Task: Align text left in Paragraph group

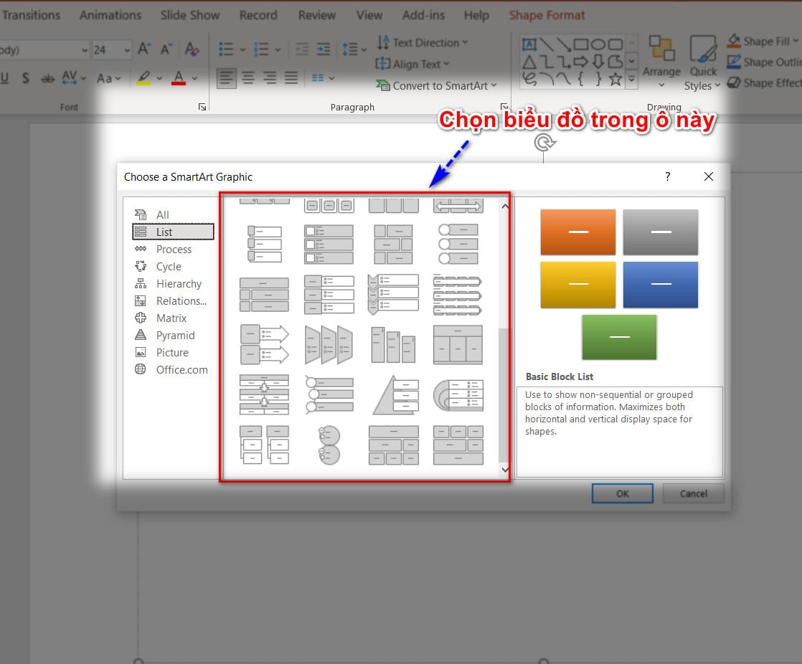Action: point(226,78)
